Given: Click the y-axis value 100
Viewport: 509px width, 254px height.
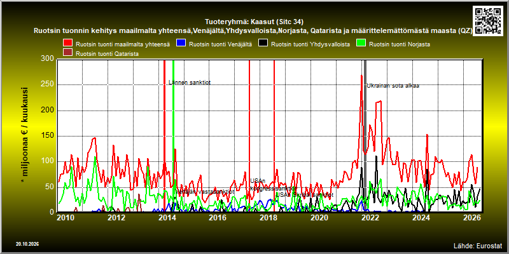Looking at the screenshot, I should point(48,161).
